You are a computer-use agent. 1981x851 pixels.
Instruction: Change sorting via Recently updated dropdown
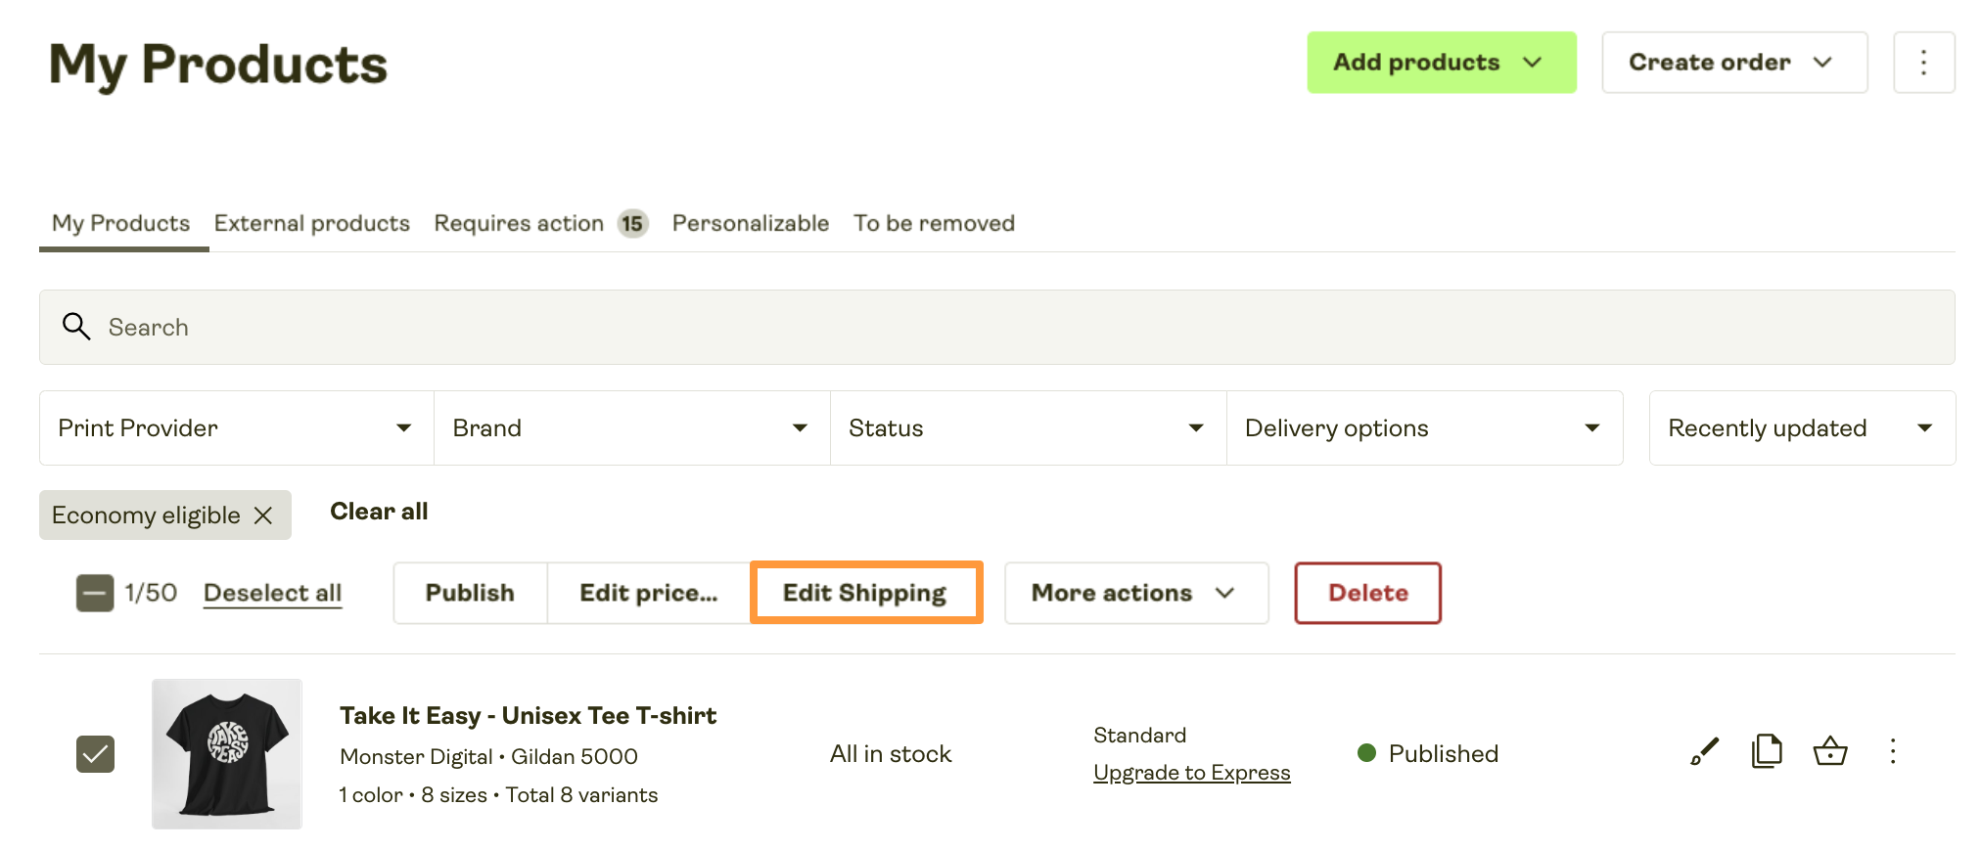[x=1801, y=427]
